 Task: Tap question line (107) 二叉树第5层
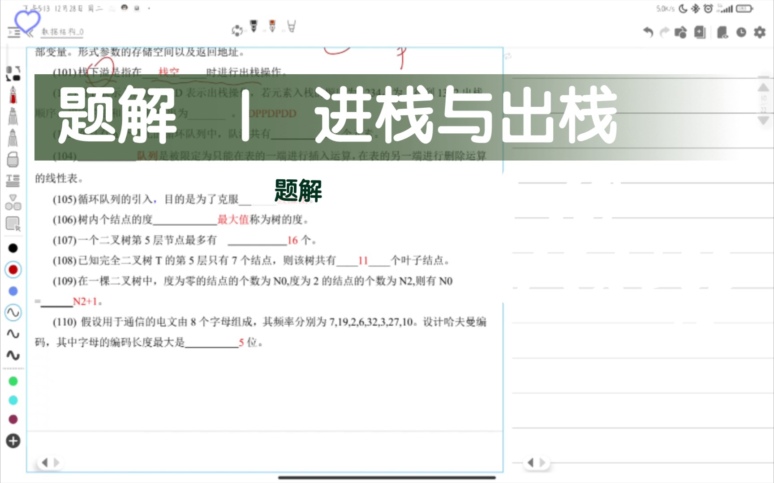(x=185, y=240)
